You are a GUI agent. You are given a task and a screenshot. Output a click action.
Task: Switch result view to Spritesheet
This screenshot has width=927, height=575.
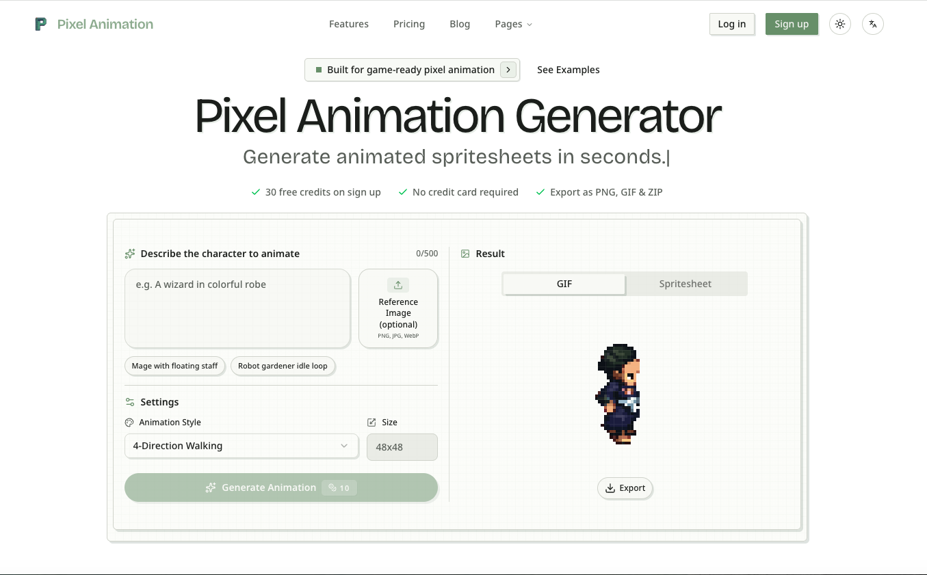point(686,284)
